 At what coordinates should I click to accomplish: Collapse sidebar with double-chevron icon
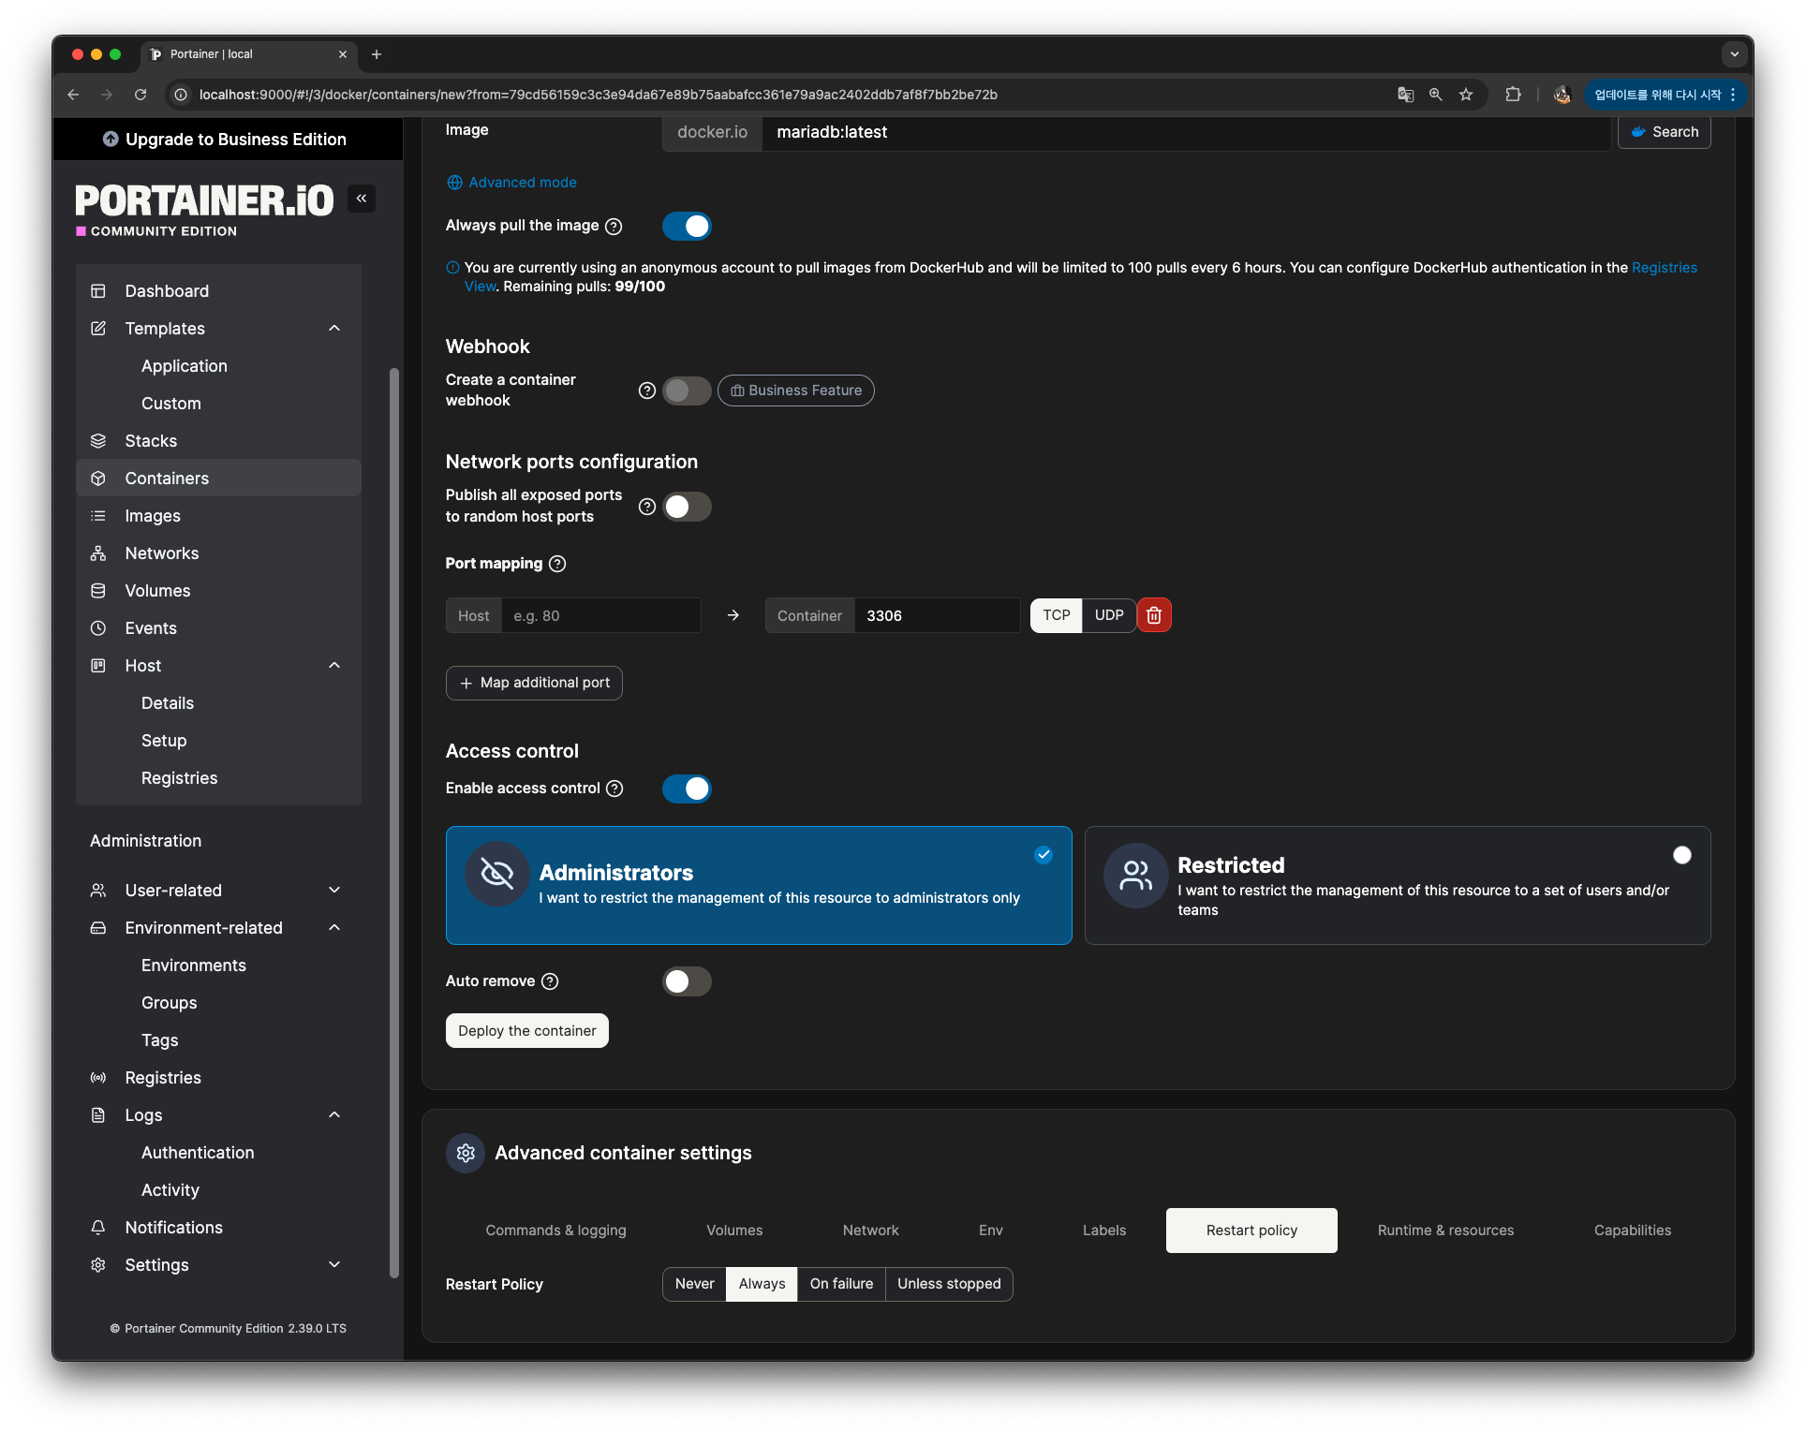pyautogui.click(x=362, y=199)
